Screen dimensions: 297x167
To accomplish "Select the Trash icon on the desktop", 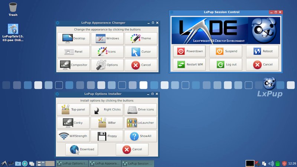I will pos(13,10).
